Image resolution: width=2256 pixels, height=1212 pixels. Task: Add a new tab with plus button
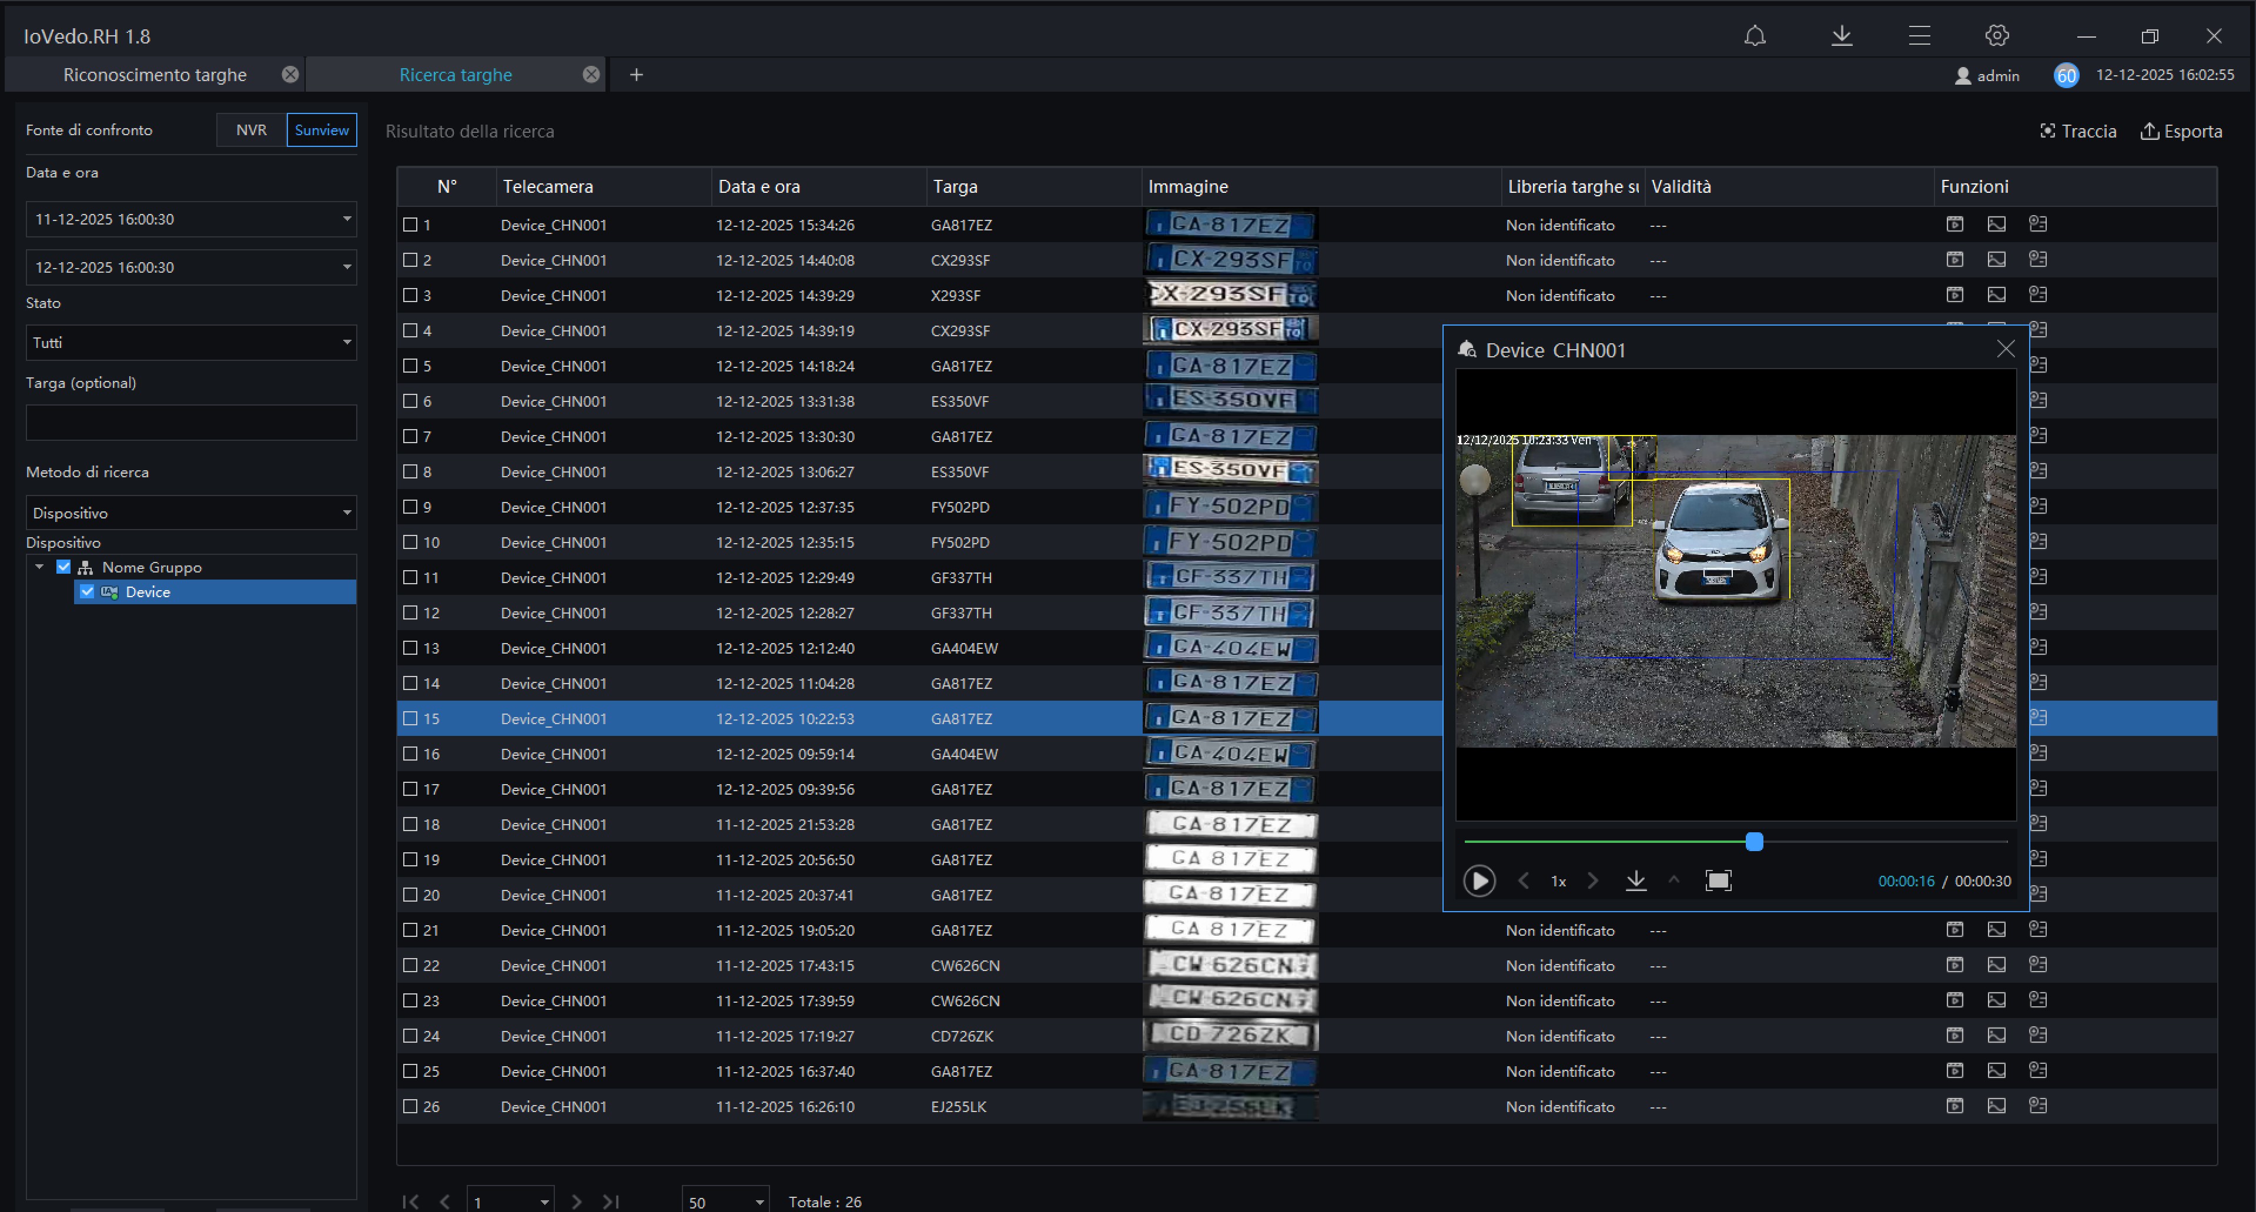point(637,75)
